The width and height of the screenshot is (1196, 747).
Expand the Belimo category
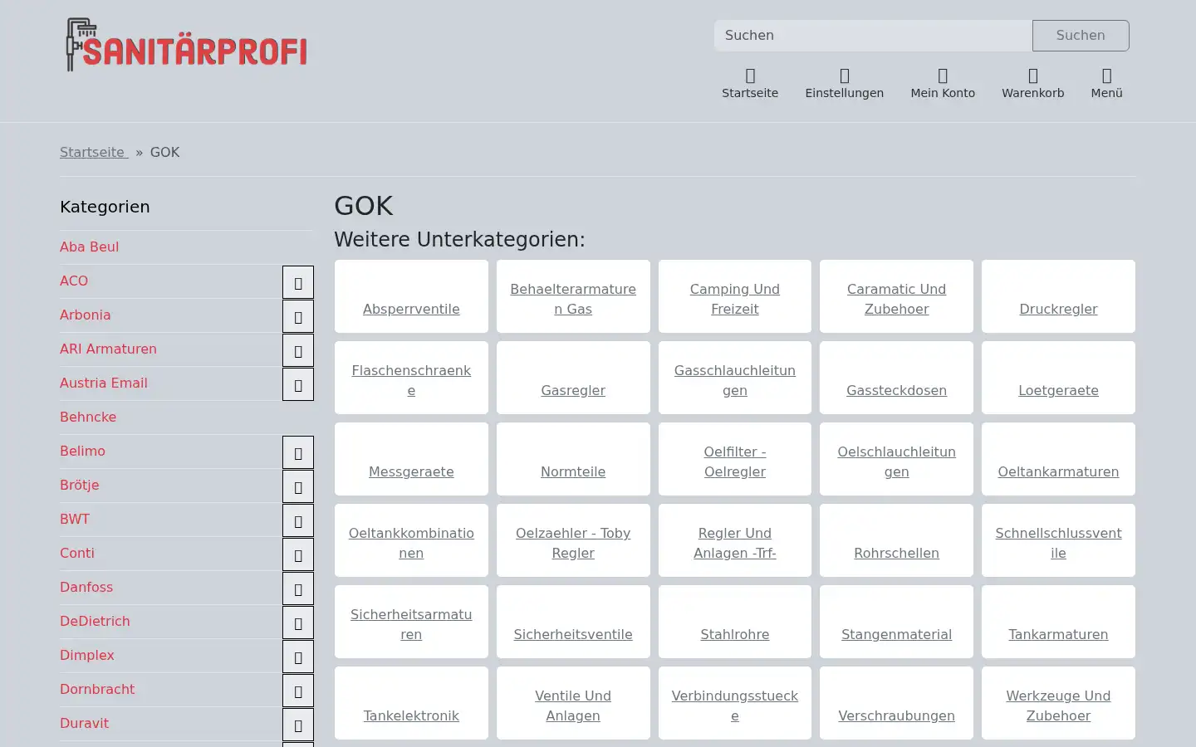click(x=298, y=452)
